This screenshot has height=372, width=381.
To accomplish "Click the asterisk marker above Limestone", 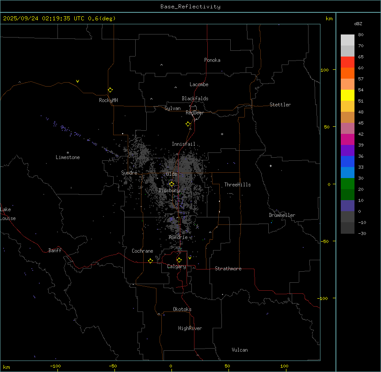I will tap(68, 152).
